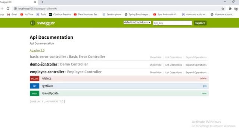Viewport: 239px width, 134px height.
Task: Open Tools bookmark
Action: tap(41, 15)
